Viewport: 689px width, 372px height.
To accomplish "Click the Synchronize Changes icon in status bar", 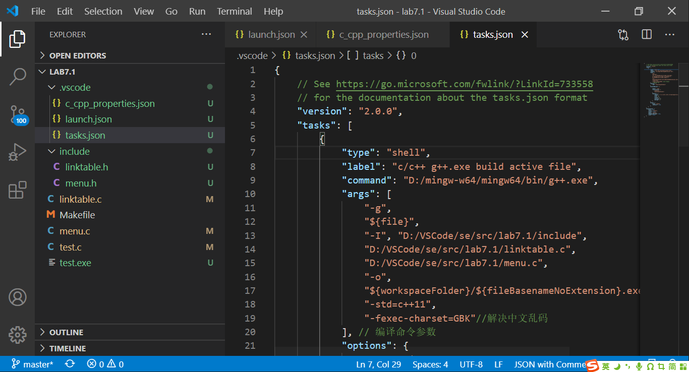I will (x=70, y=364).
